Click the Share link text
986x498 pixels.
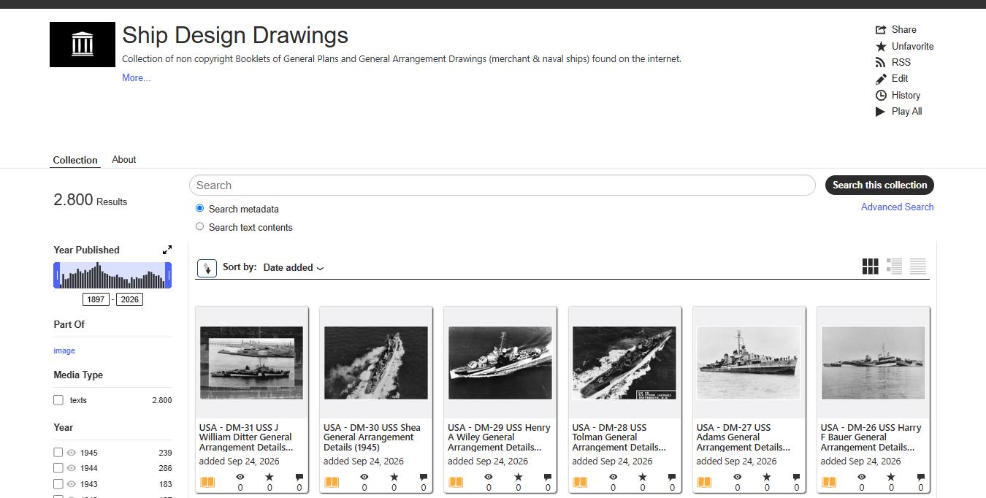click(x=904, y=30)
